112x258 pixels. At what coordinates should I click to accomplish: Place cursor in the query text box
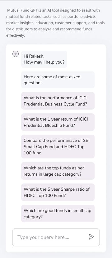click(56, 237)
